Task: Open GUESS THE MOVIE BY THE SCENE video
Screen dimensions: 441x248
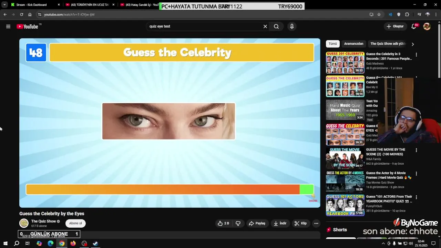Action: pyautogui.click(x=386, y=152)
